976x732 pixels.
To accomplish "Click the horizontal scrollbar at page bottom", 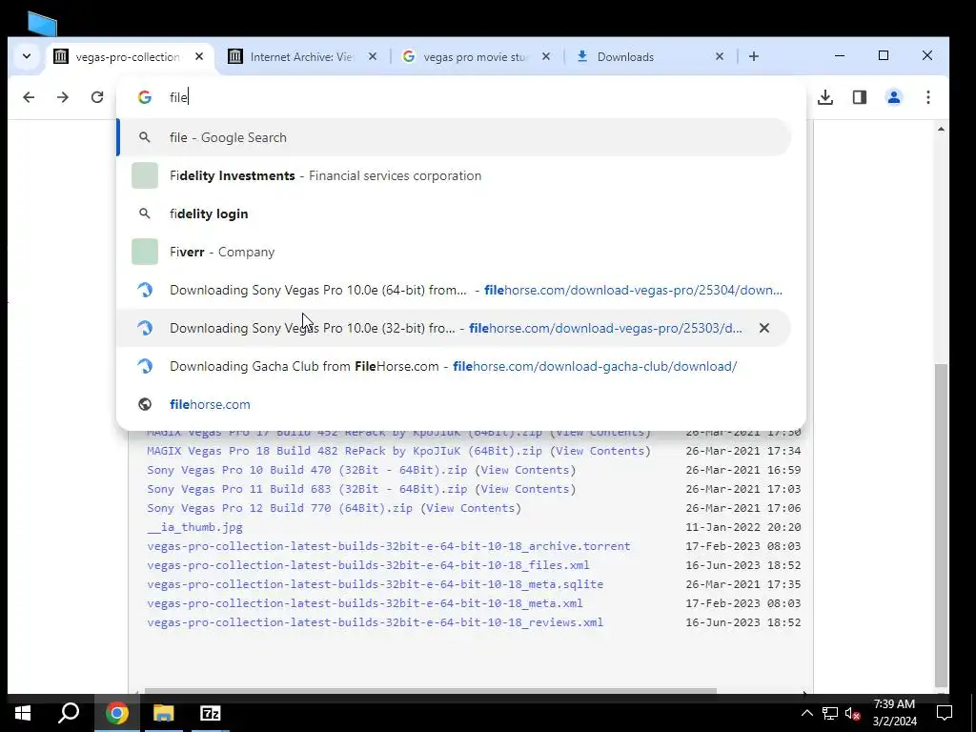I will (430, 691).
